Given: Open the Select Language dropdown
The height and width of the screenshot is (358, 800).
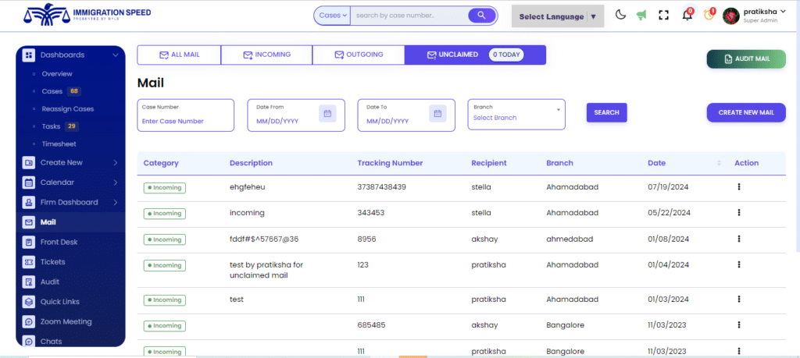Looking at the screenshot, I should 557,16.
